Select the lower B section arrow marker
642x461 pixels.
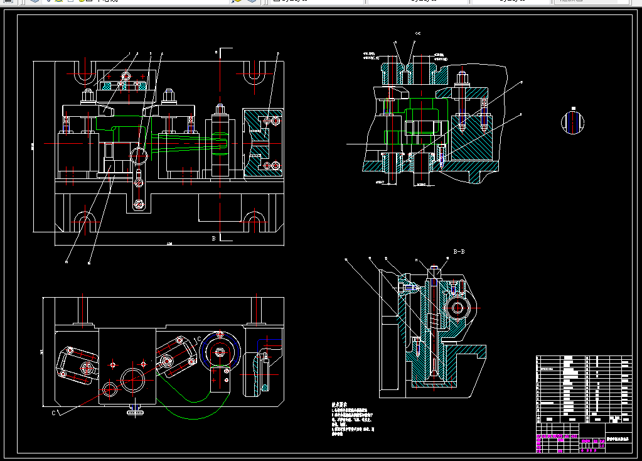point(222,237)
